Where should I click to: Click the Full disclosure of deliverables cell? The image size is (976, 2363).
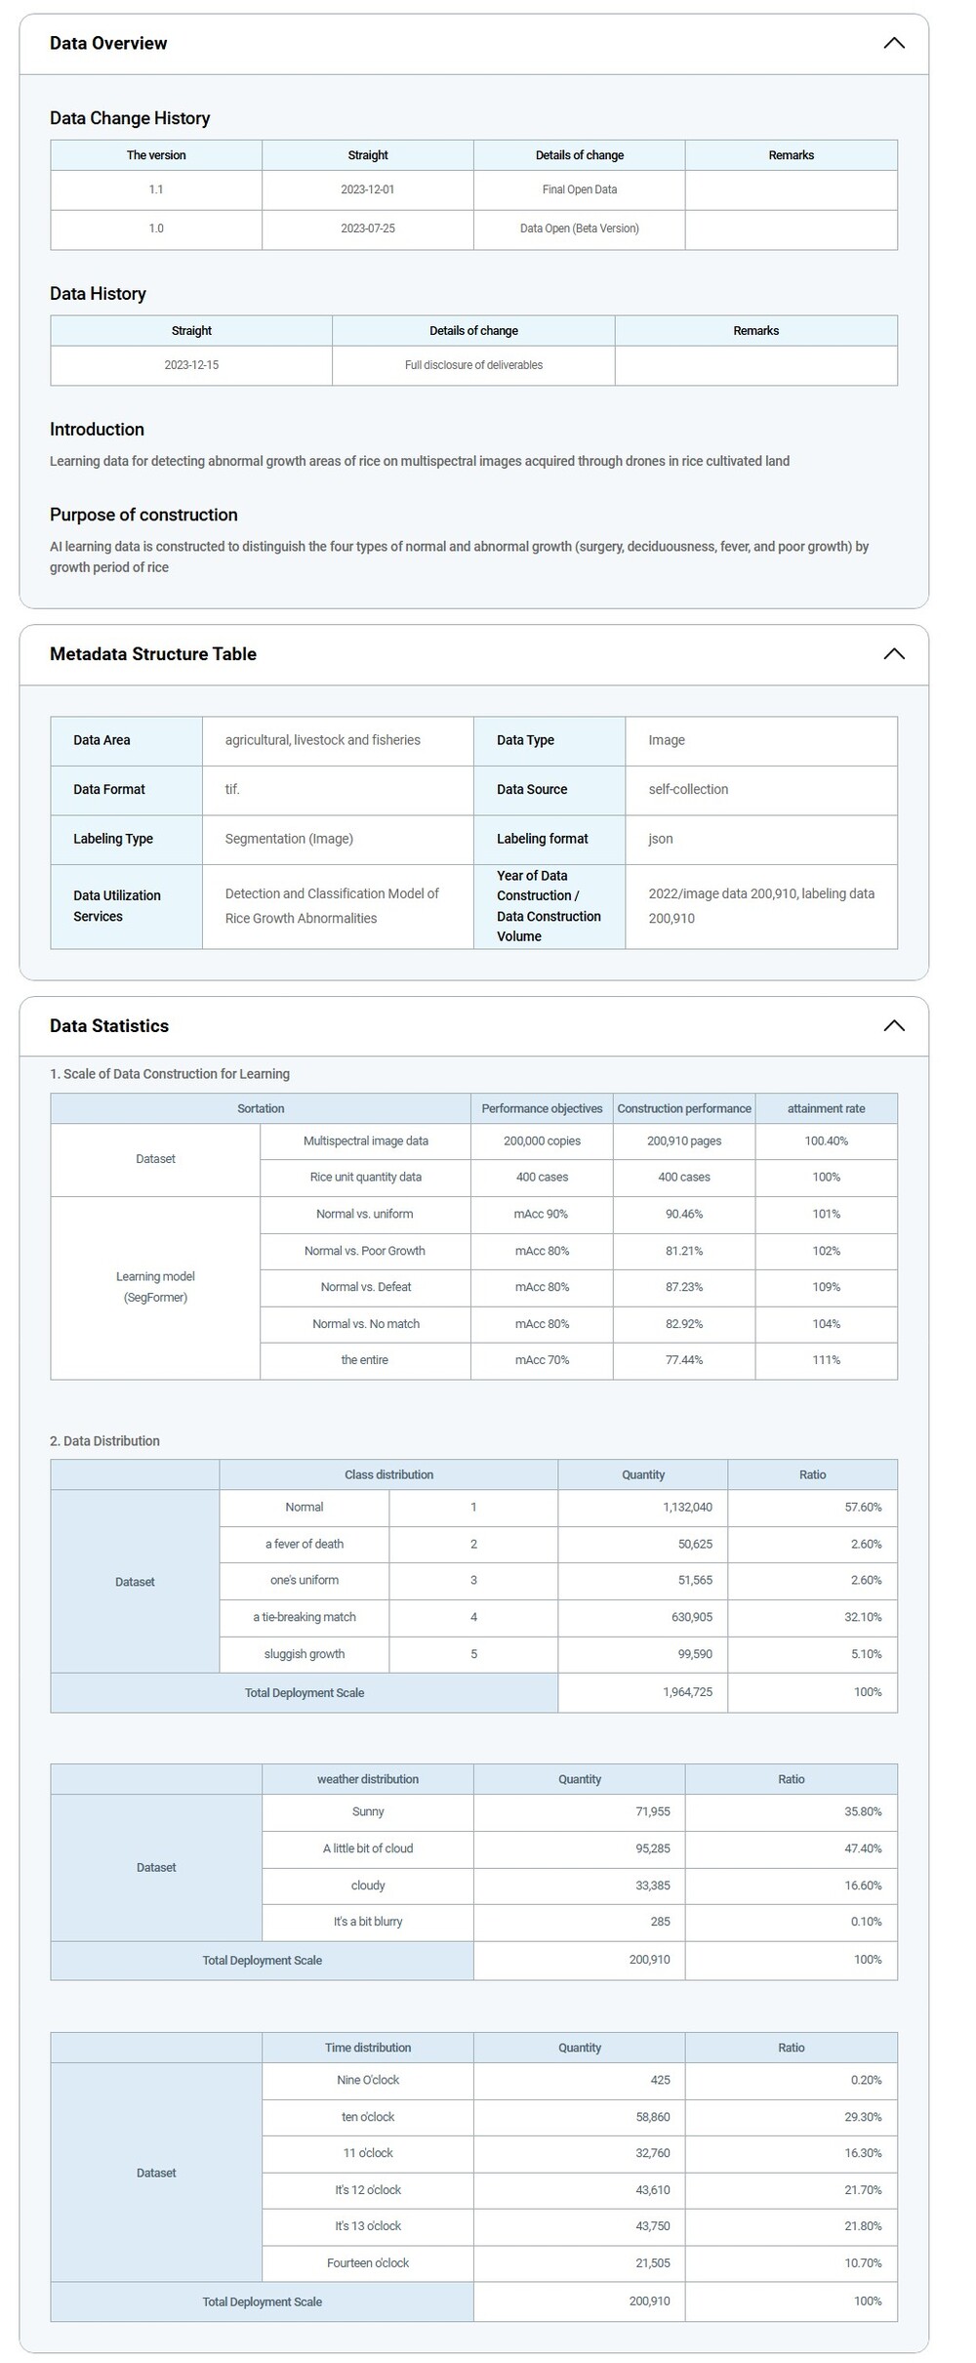pos(473,365)
